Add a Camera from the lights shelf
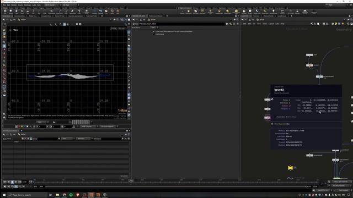353x198 pixels. point(182,12)
